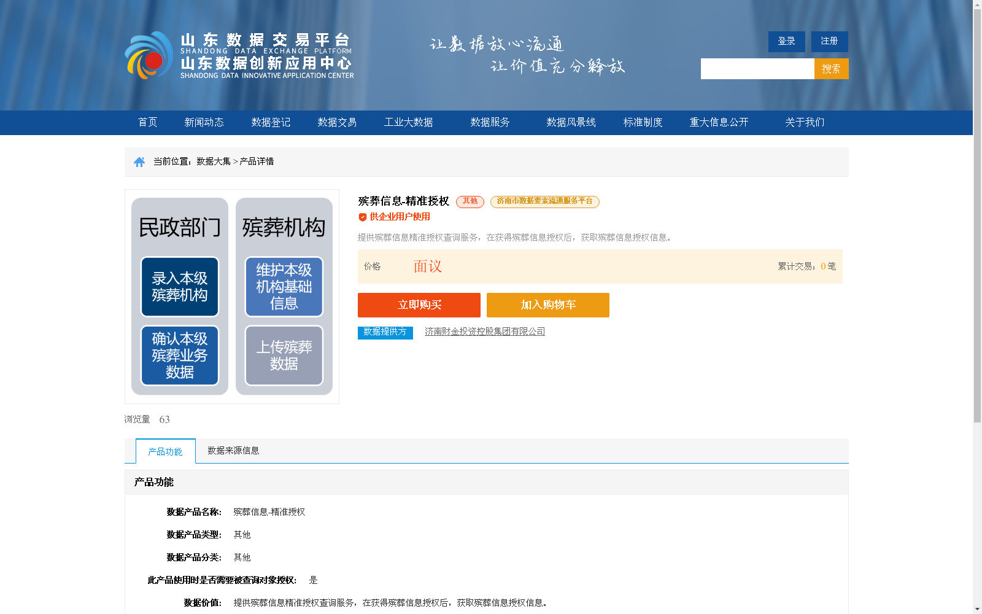The height and width of the screenshot is (614, 982).
Task: Click the scrollbar up arrow
Action: tap(977, 4)
